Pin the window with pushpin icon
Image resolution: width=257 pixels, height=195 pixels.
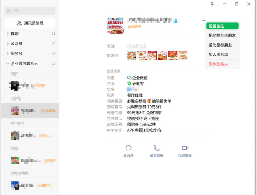213,4
